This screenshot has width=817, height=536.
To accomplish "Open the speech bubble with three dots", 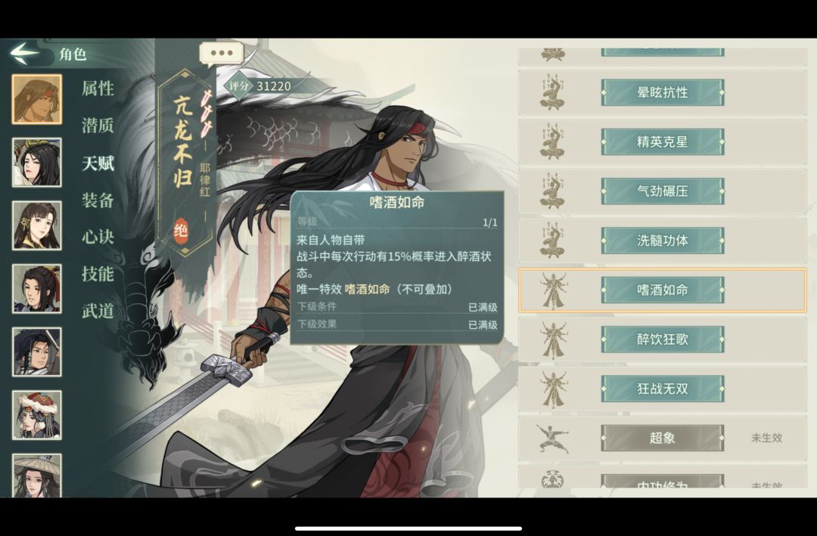I will pos(222,54).
